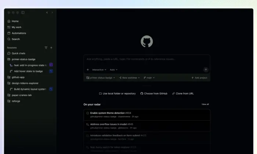Viewport: 257px width, 154px height.
Task: Click the reforge folder icon
Action: [x=9, y=101]
